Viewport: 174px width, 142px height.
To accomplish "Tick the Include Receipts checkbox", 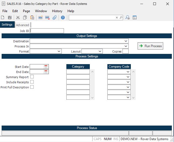I will point(32,82).
